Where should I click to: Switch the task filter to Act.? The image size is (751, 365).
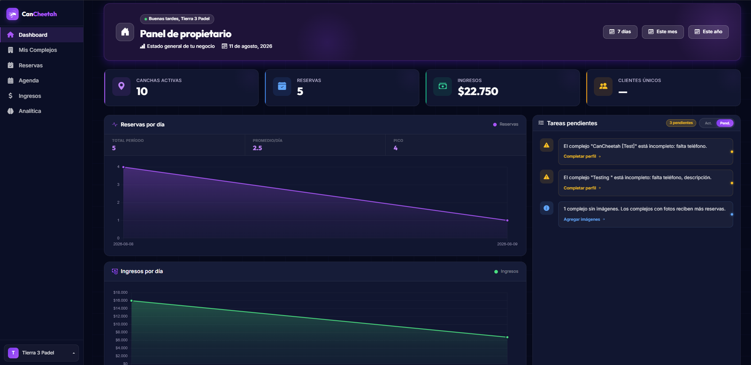(708, 123)
